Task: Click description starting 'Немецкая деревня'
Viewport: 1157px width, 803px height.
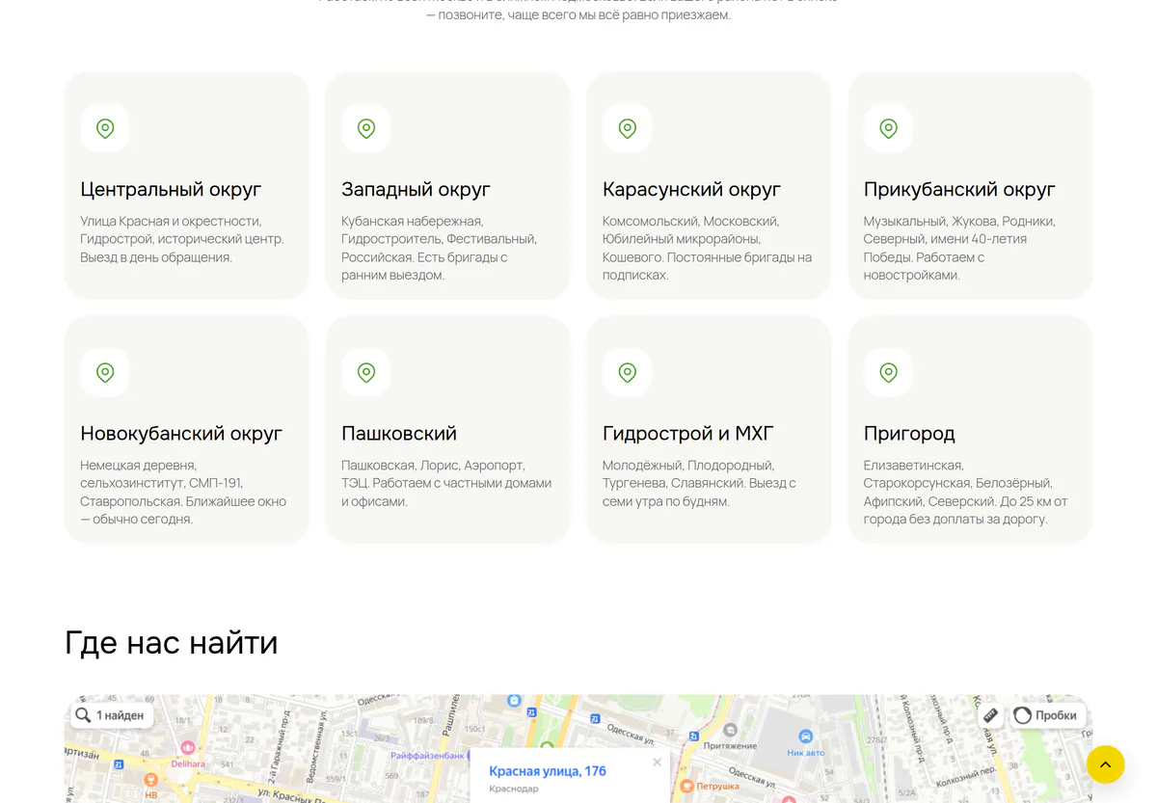Action: point(183,492)
